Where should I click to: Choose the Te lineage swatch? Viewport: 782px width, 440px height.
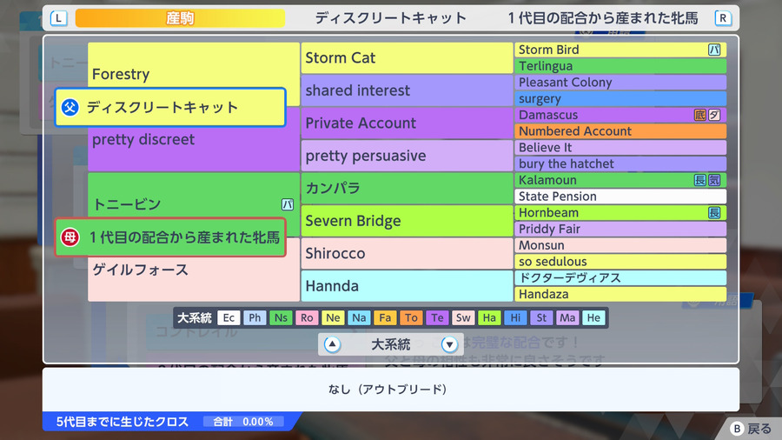click(437, 317)
